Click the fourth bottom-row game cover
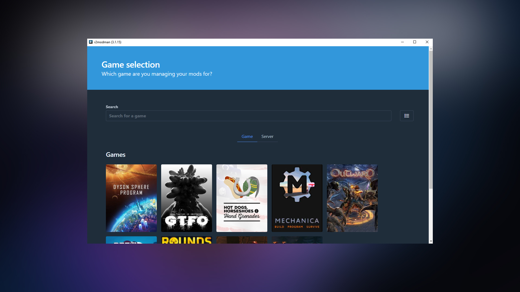The height and width of the screenshot is (292, 520). [297, 241]
